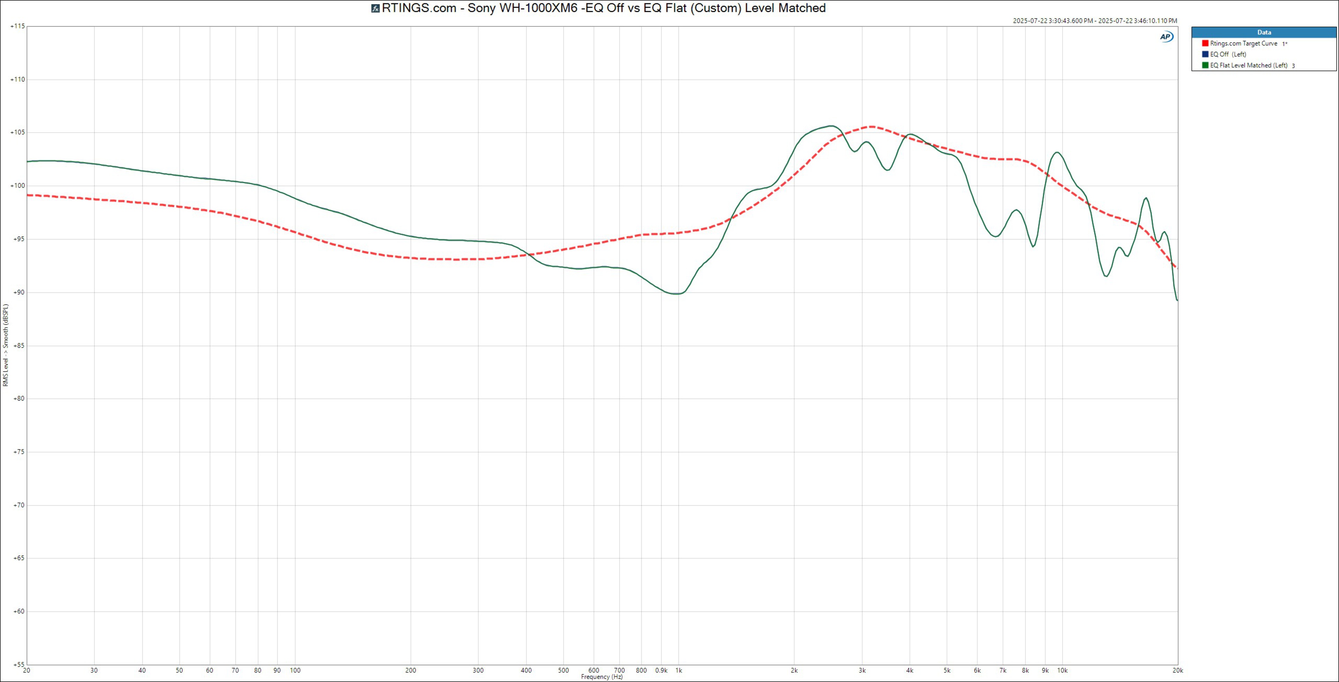Viewport: 1339px width, 682px height.
Task: Select the EQ Off (Left) legend entry
Action: [x=1227, y=54]
